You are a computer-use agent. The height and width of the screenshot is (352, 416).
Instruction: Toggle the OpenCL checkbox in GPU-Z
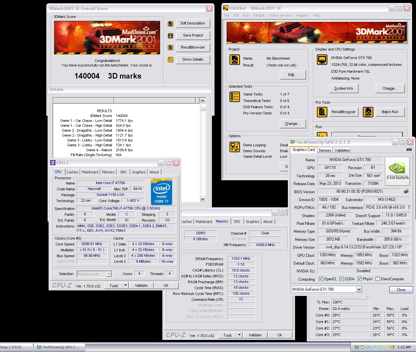coord(321,279)
